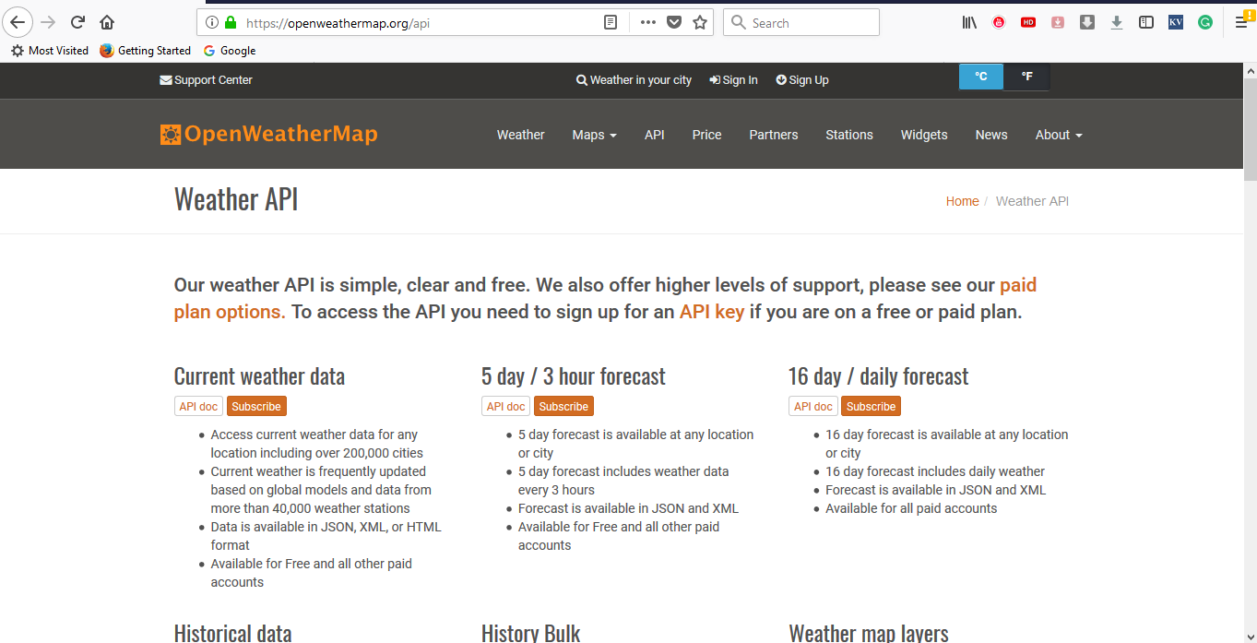The image size is (1257, 643).
Task: Open the API key link
Action: pos(712,312)
